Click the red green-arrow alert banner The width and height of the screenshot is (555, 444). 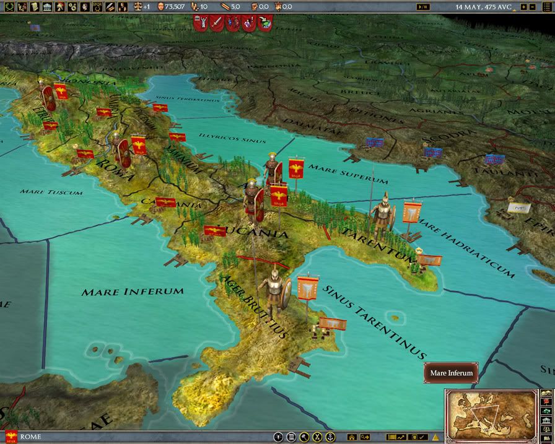point(264,23)
